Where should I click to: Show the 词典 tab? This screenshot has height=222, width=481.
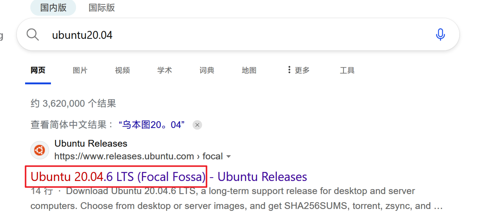(207, 70)
